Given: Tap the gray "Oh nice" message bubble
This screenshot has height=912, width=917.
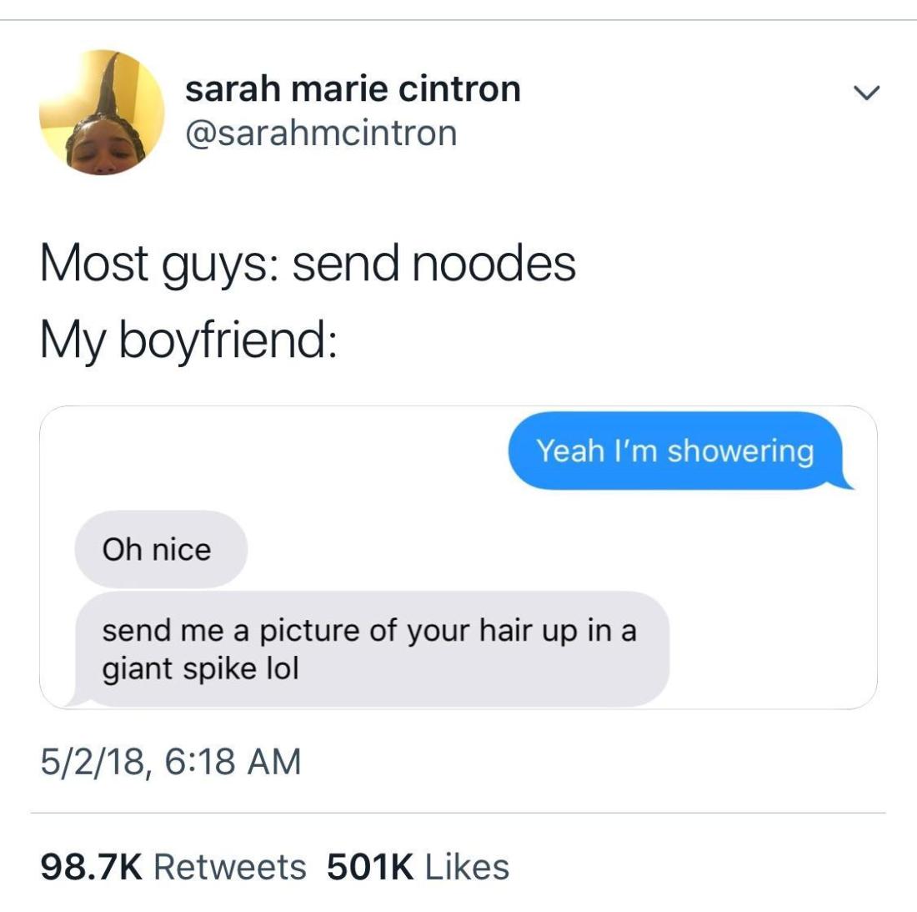Looking at the screenshot, I should click(x=161, y=549).
